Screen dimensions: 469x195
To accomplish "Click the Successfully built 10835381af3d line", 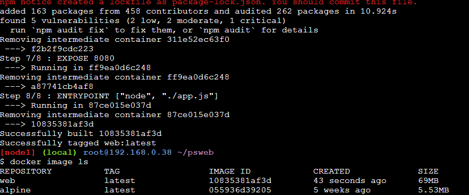I will point(81,134).
